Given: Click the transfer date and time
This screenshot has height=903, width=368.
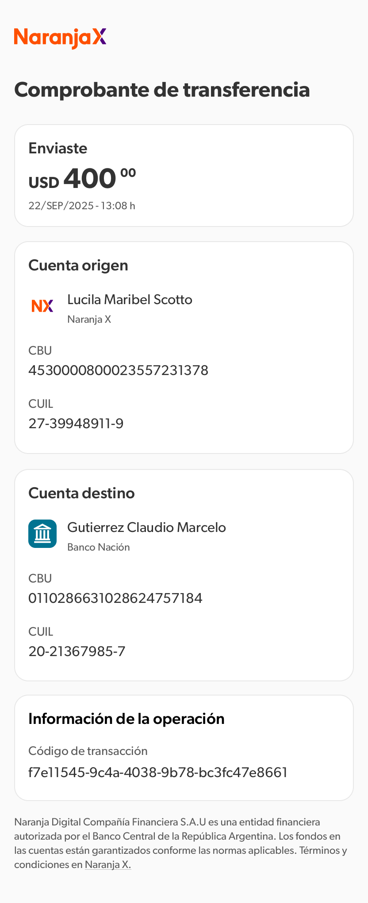Looking at the screenshot, I should point(82,206).
